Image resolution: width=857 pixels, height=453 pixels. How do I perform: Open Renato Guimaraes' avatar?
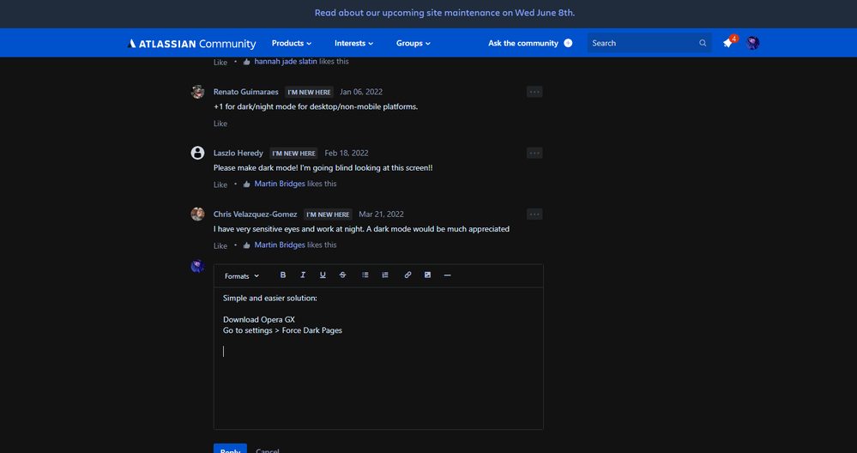pos(197,92)
